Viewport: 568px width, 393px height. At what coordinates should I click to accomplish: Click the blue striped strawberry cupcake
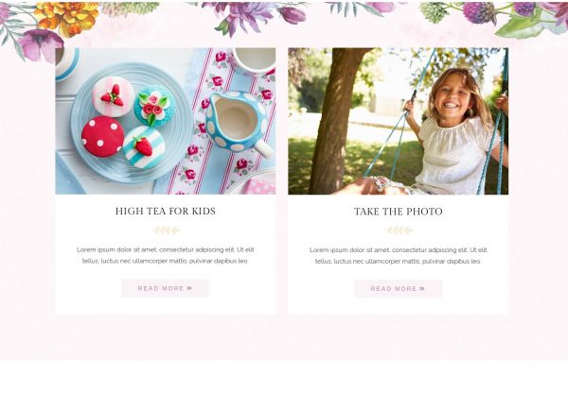tap(144, 146)
